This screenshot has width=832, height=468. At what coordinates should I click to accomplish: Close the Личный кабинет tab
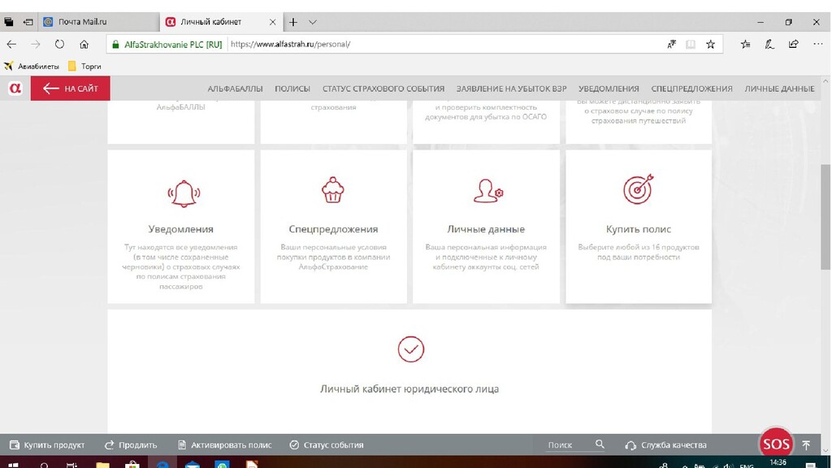click(272, 22)
